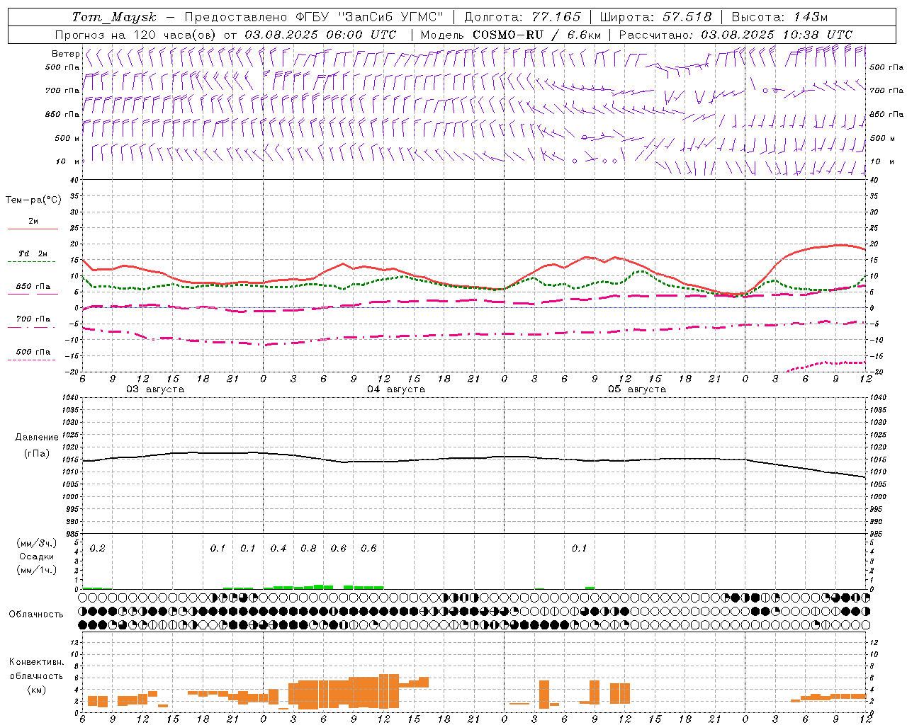Click the '(мм/3ч.)' precipitation unit label
This screenshot has height=725, width=907.
pos(37,543)
